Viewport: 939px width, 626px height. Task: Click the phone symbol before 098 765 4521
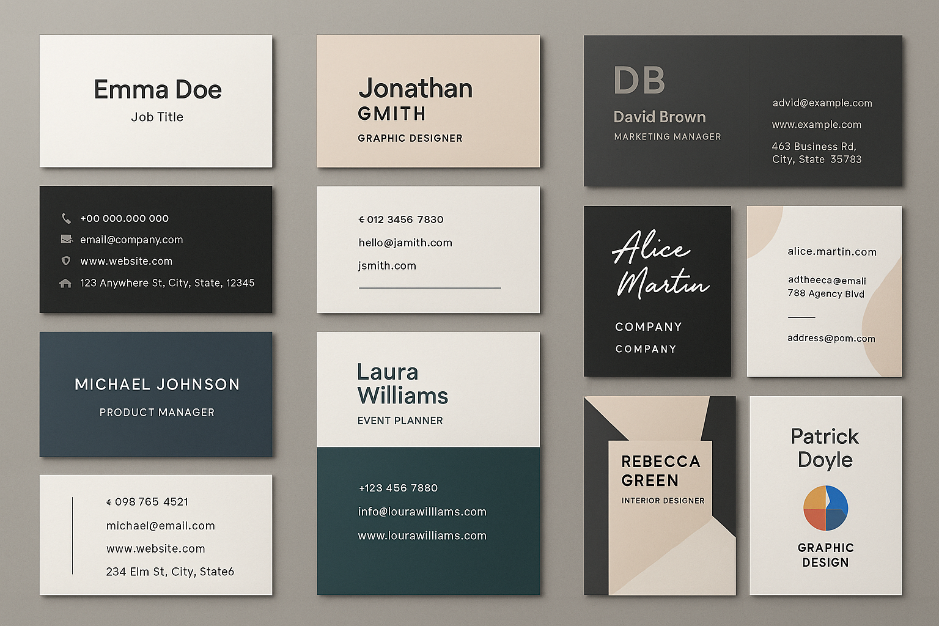109,502
